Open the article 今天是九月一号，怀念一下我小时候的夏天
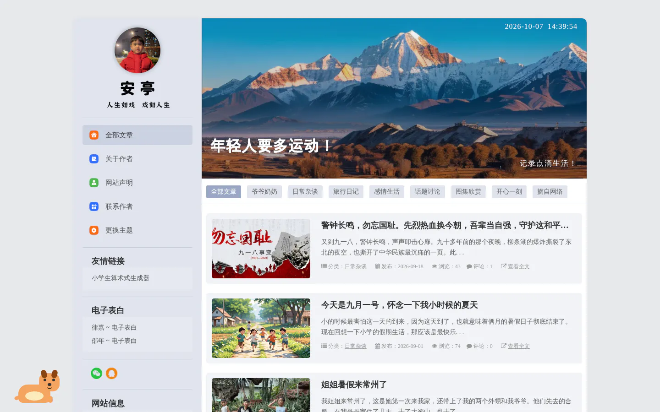This screenshot has height=412, width=660. (400, 305)
